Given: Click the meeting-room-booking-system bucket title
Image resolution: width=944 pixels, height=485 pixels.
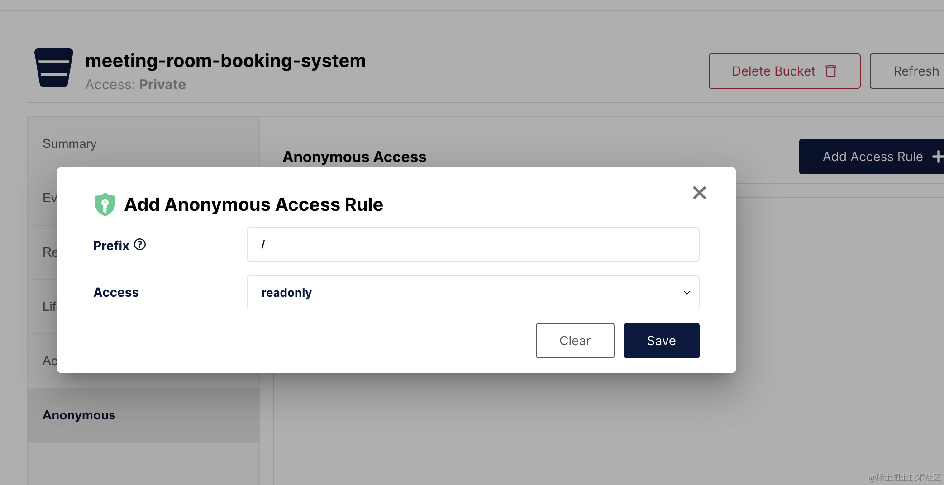Looking at the screenshot, I should [x=225, y=61].
